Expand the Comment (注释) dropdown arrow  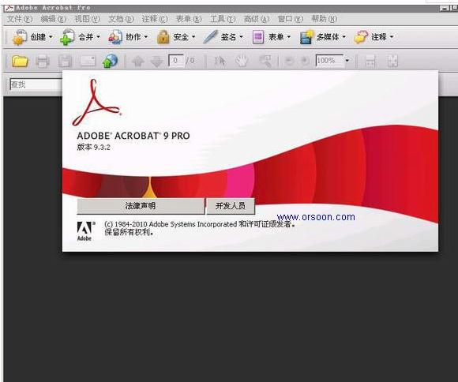tap(392, 37)
